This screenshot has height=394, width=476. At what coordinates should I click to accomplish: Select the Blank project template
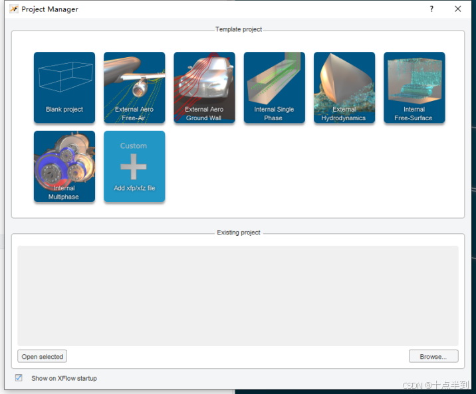64,87
